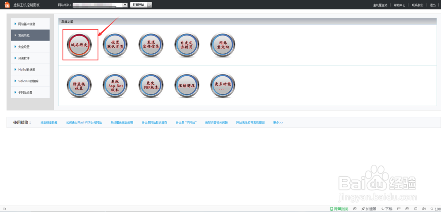The image size is (441, 212).
Task: Click the 打开网站 button
Action: point(141,5)
